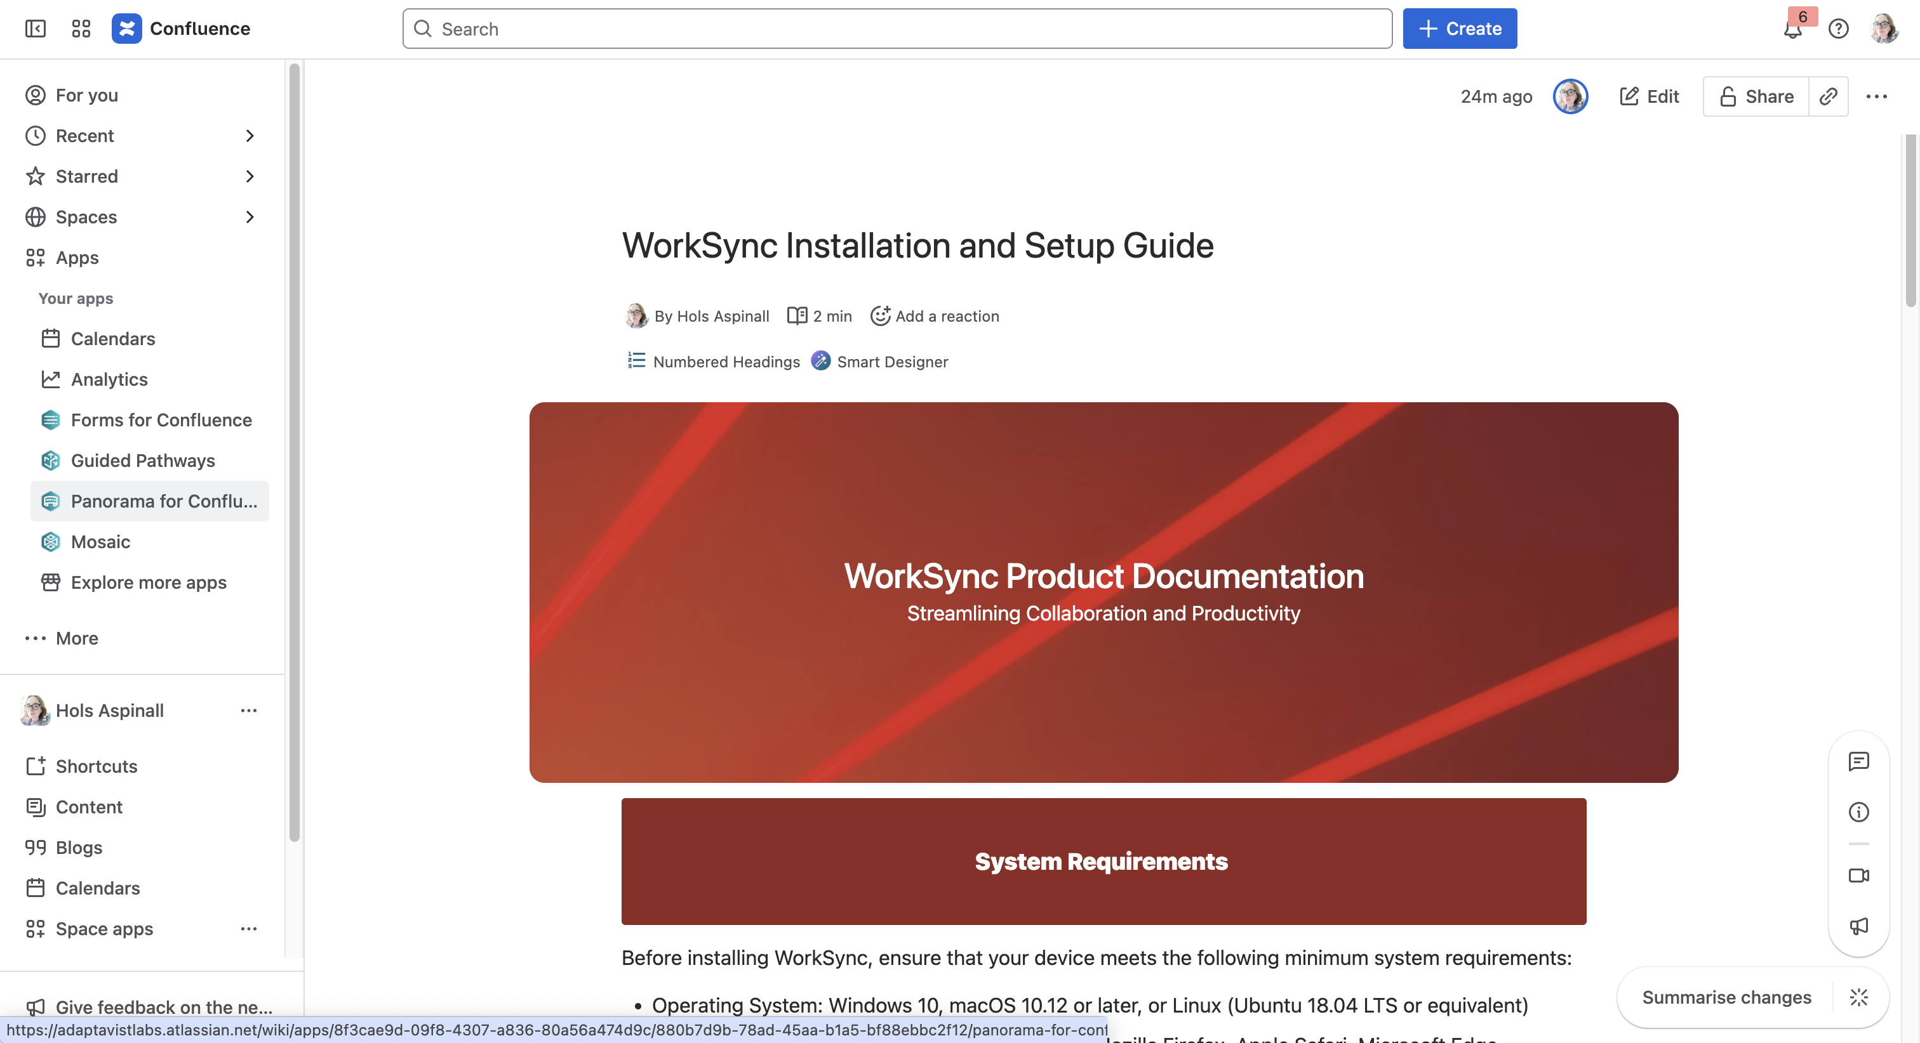Screen dimensions: 1920x1043
Task: Open Analytics app
Action: pos(149,379)
